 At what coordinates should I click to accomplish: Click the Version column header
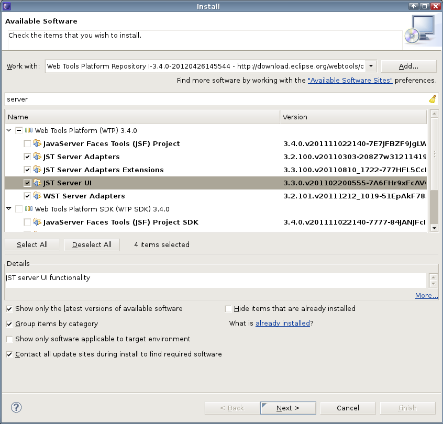click(353, 117)
